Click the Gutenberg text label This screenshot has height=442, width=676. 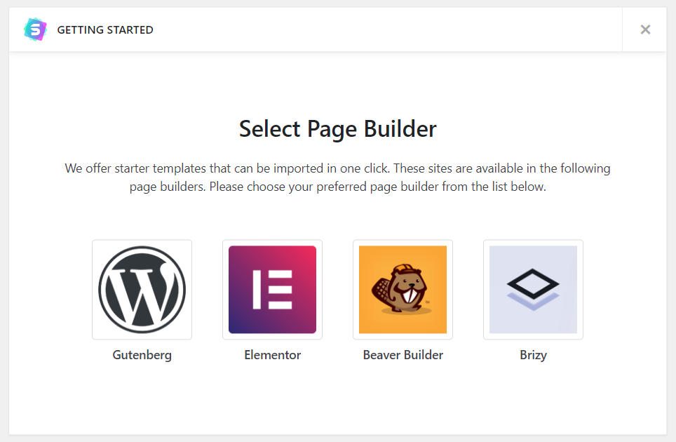pyautogui.click(x=142, y=355)
